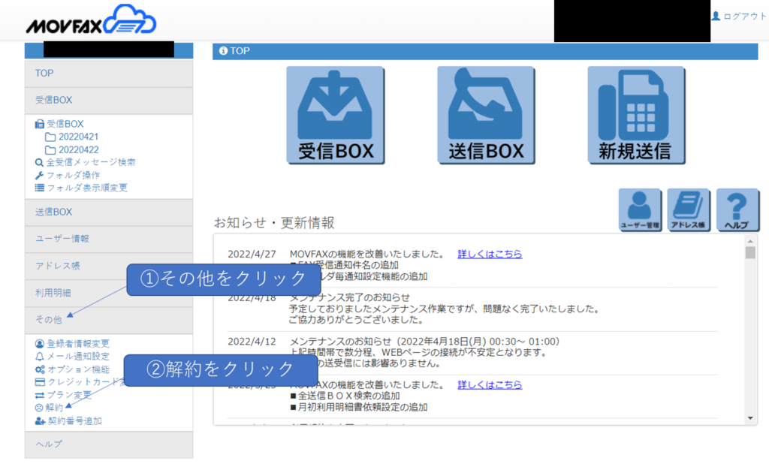Click the wrench icon for フォルダ操作
The height and width of the screenshot is (467, 769).
(39, 175)
